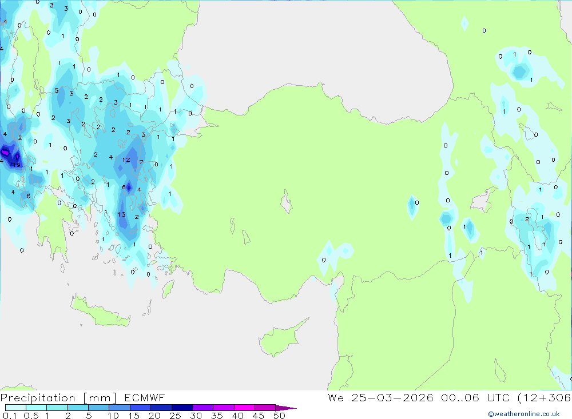Click the map value "19" near the dark purple cell
Screen dimensions: 572x419
[17, 165]
